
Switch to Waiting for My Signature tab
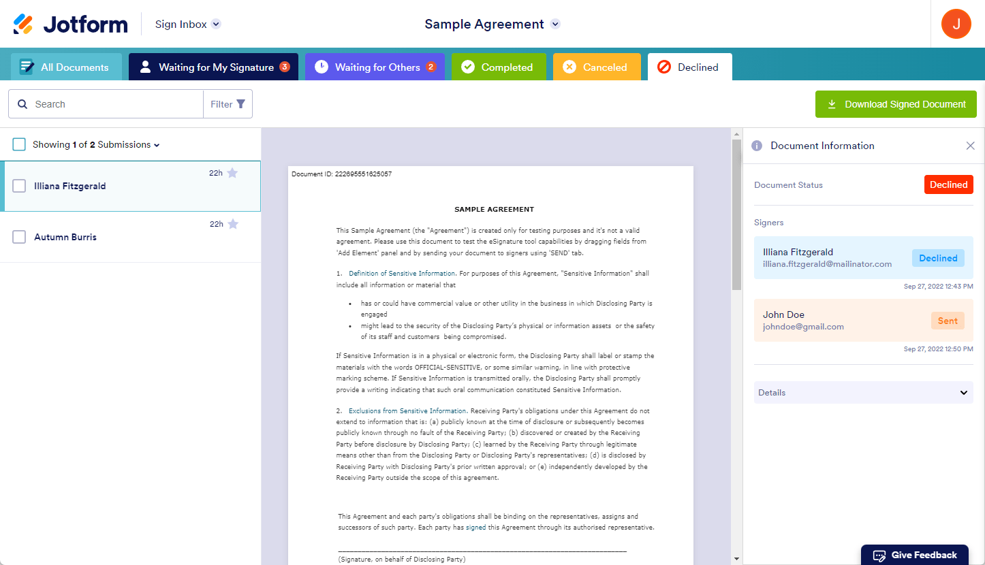(x=213, y=67)
